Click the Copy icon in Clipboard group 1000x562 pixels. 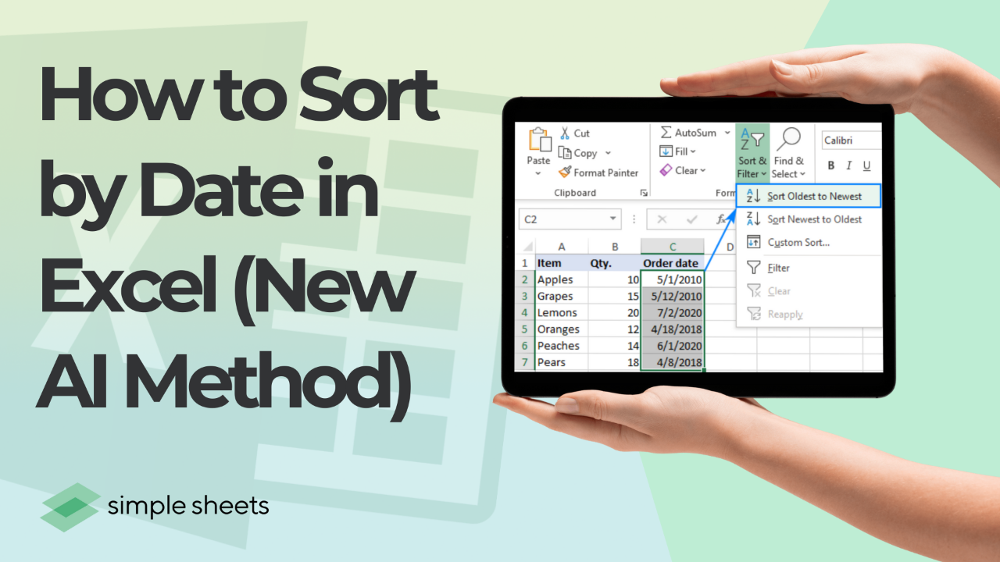pyautogui.click(x=566, y=153)
